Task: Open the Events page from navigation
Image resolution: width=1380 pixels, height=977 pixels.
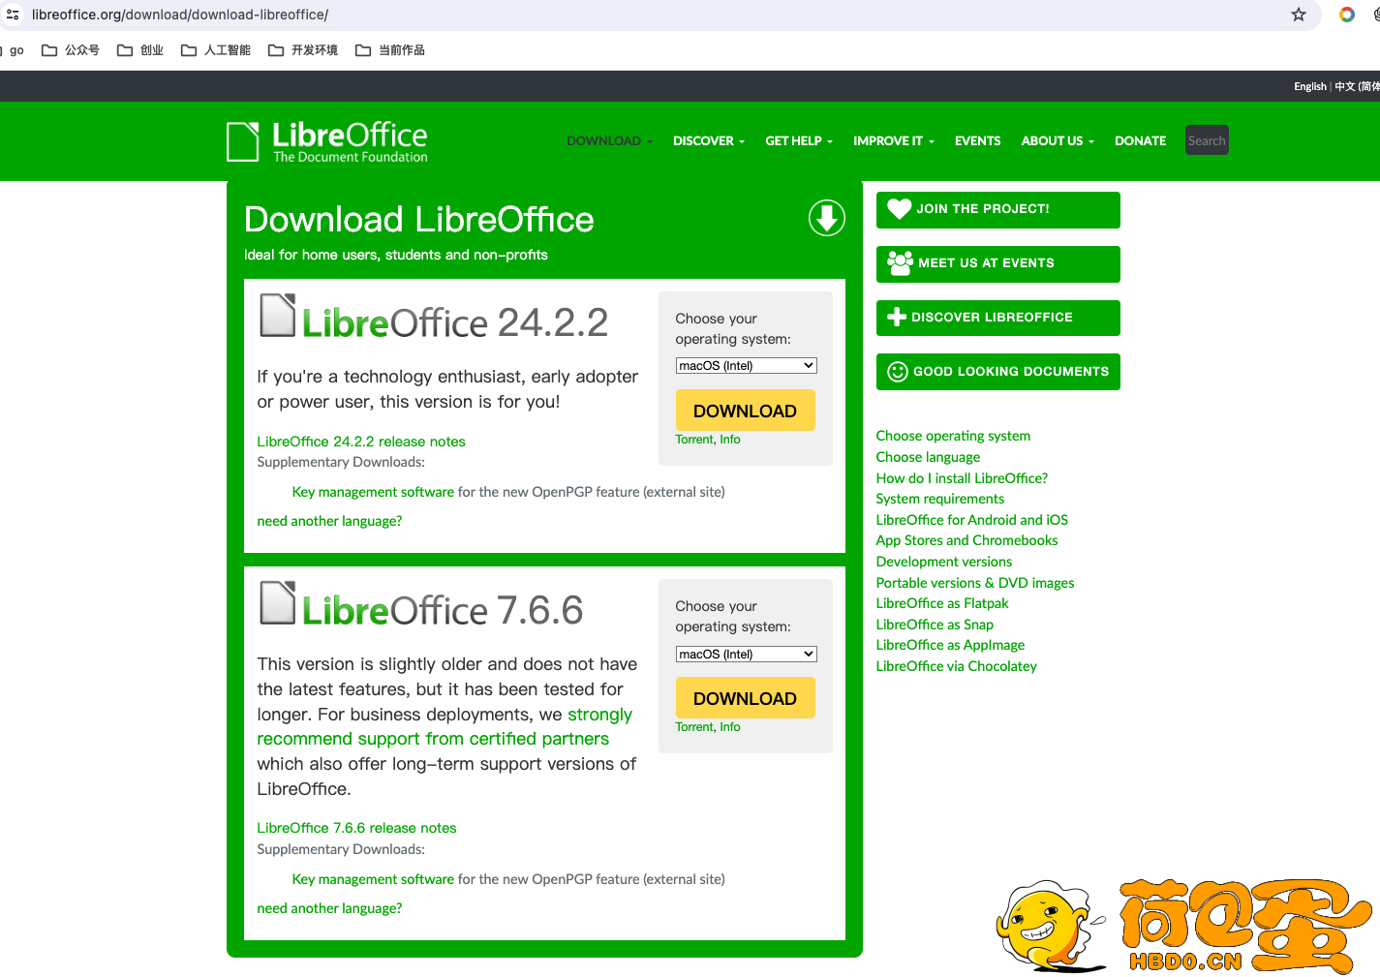Action: (x=978, y=141)
